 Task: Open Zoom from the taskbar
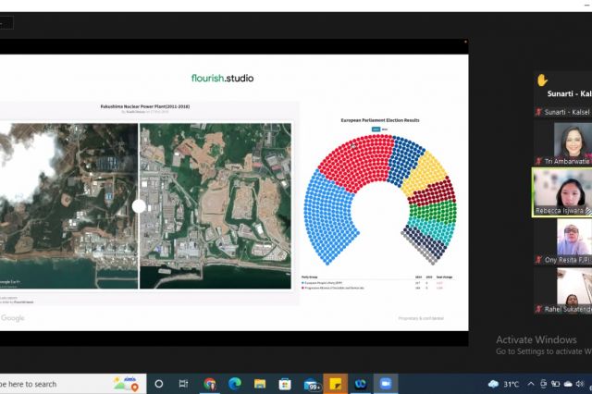tap(385, 383)
